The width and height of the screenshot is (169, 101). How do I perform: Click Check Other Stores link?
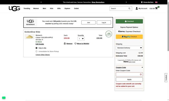(43, 55)
